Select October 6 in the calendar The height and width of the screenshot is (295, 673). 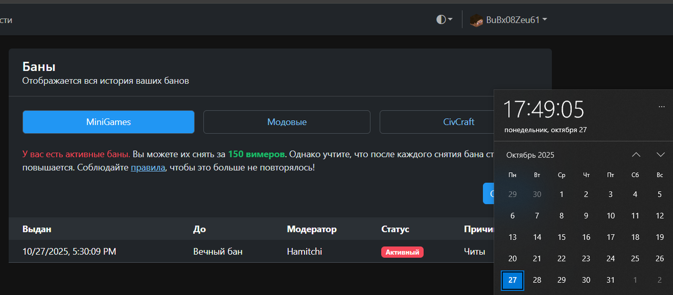(x=513, y=216)
